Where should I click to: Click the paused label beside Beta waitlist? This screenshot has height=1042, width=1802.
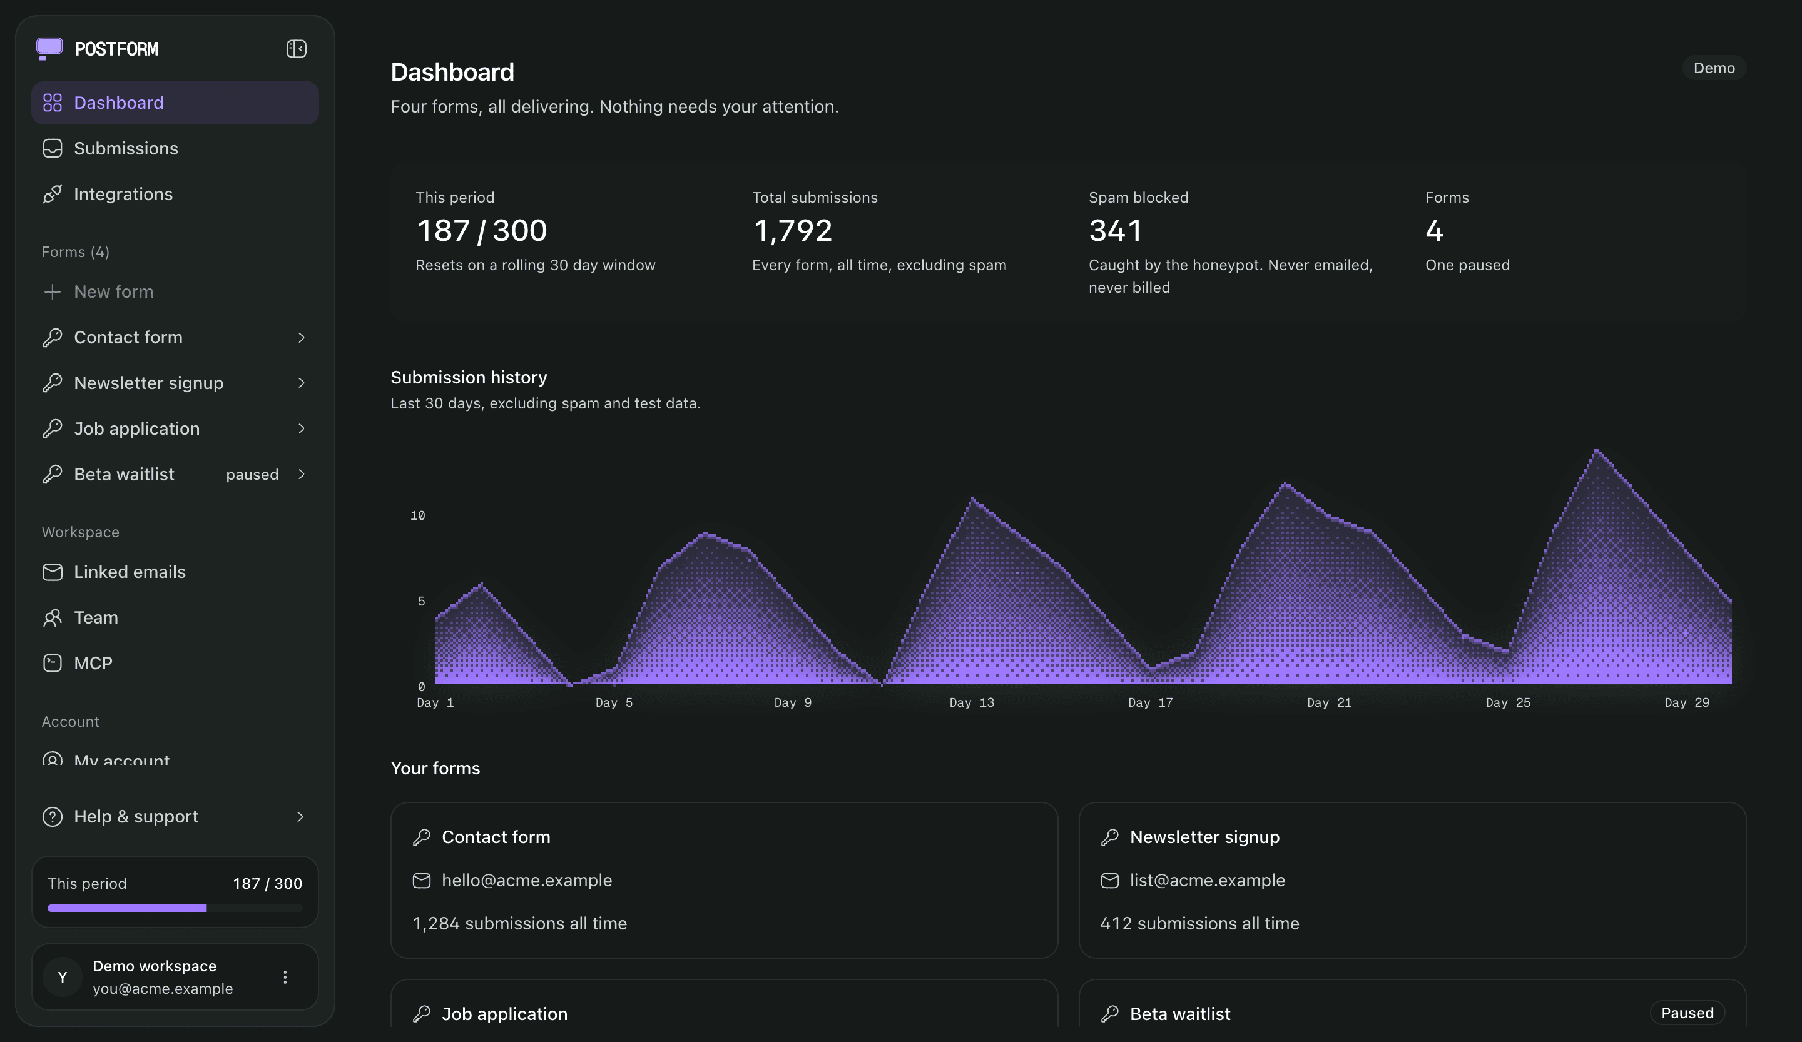tap(252, 475)
